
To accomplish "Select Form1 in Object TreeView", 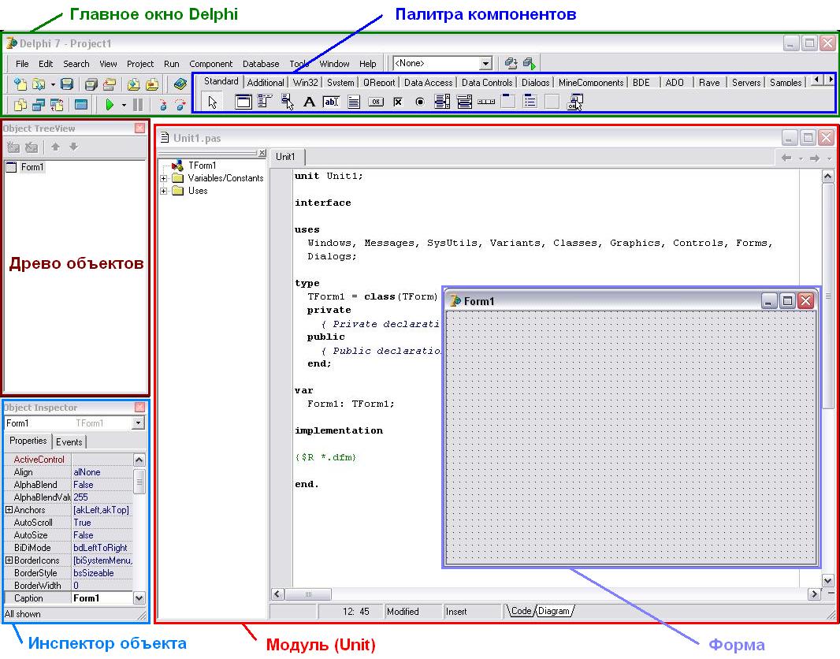I will (32, 167).
